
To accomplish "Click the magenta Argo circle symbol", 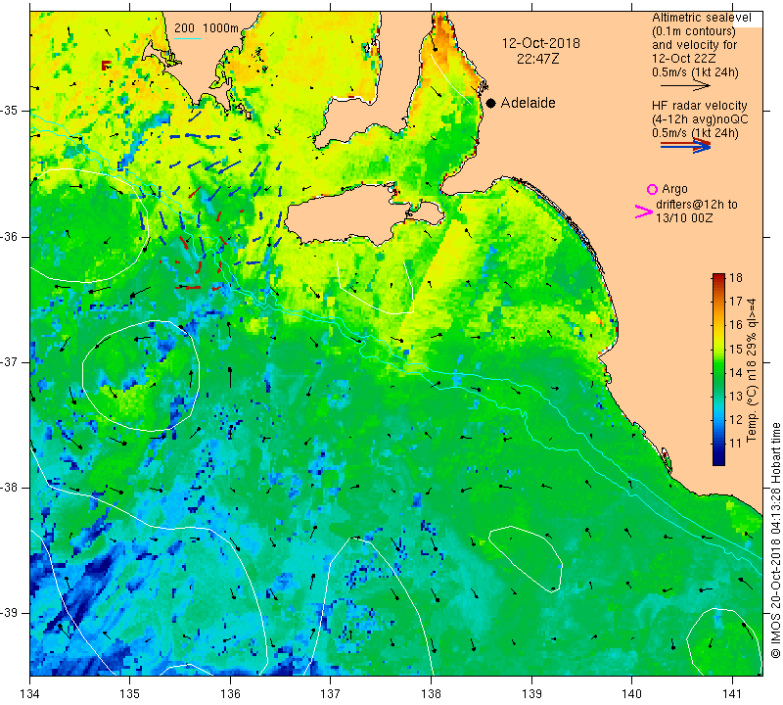I will tap(652, 189).
